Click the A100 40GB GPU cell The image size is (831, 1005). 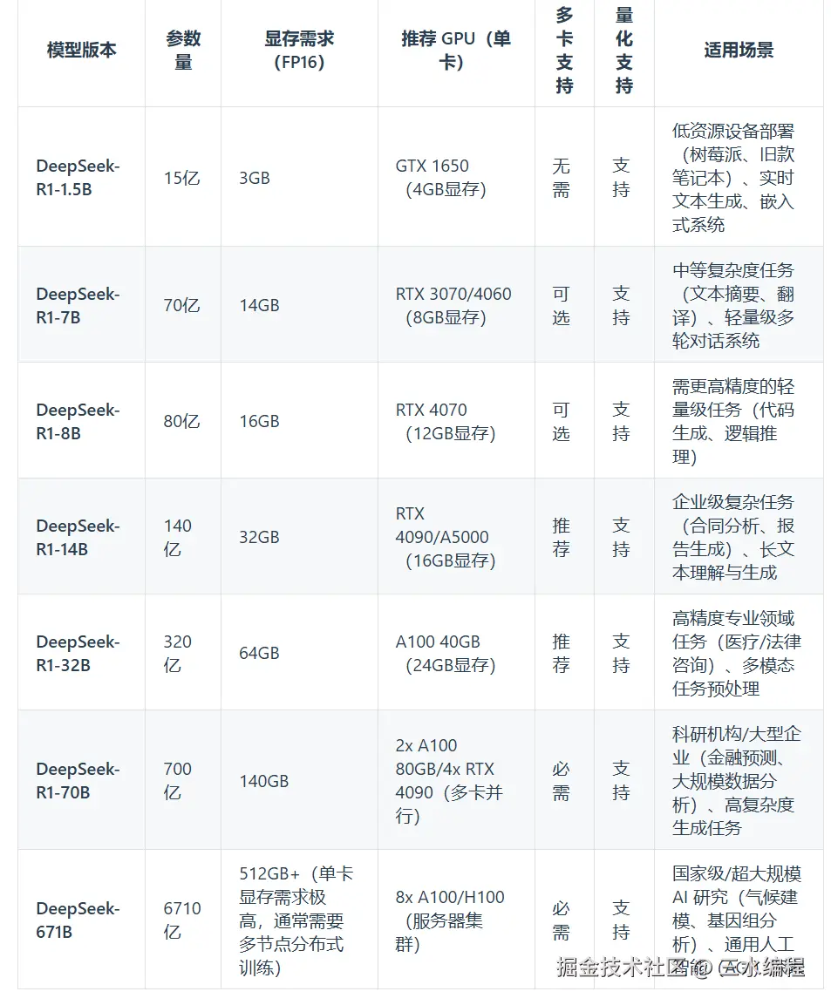445,653
